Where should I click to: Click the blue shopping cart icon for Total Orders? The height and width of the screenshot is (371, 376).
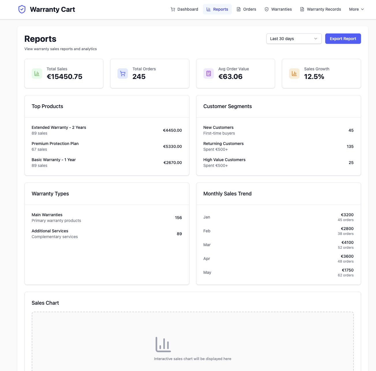122,73
